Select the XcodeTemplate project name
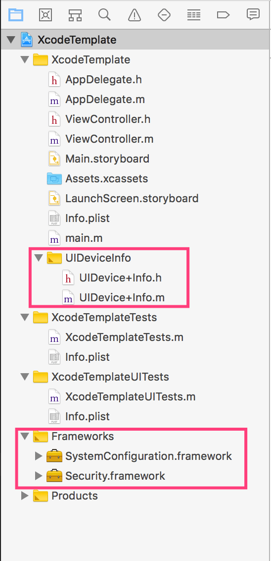The width and height of the screenshot is (271, 561). point(77,40)
